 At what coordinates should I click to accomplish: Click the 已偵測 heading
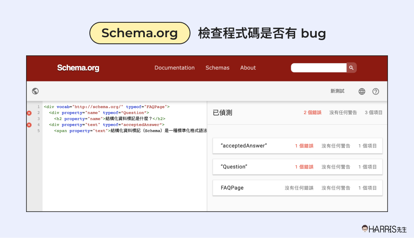point(222,113)
